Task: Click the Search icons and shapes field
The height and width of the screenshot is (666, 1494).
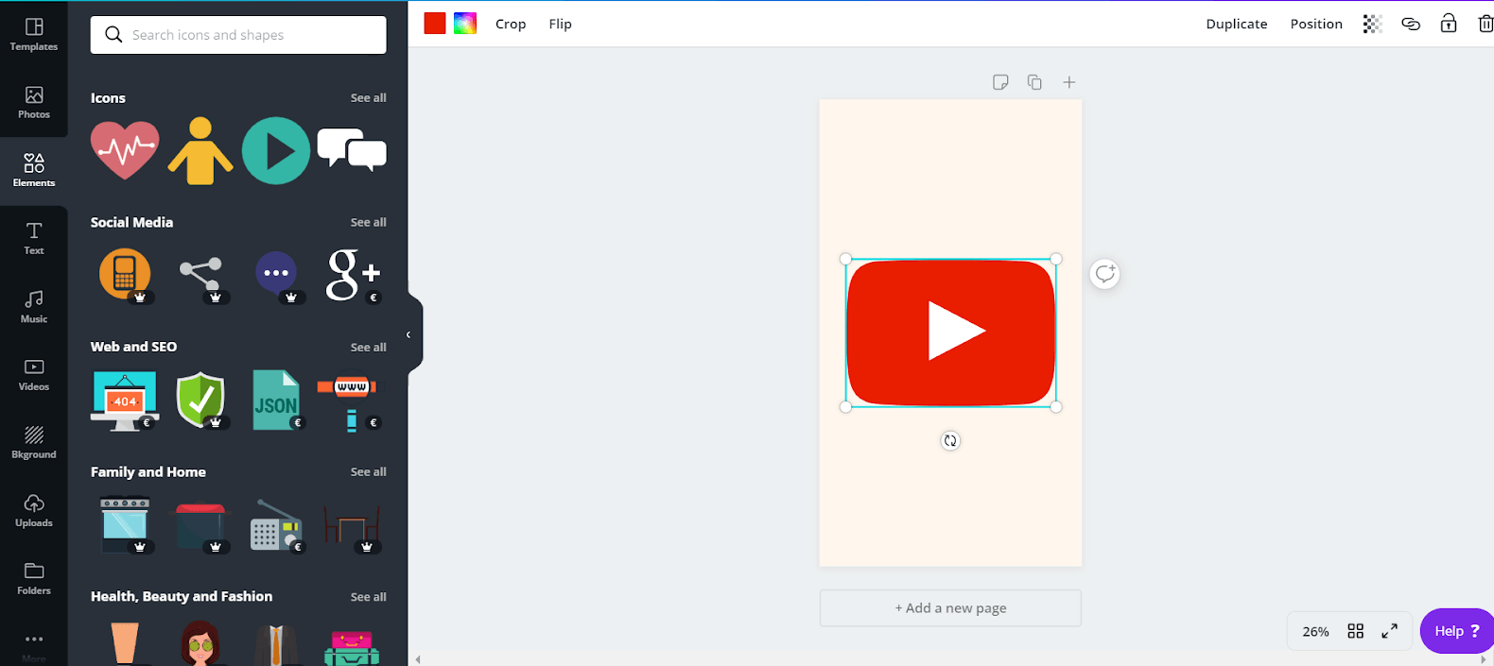Action: click(238, 35)
